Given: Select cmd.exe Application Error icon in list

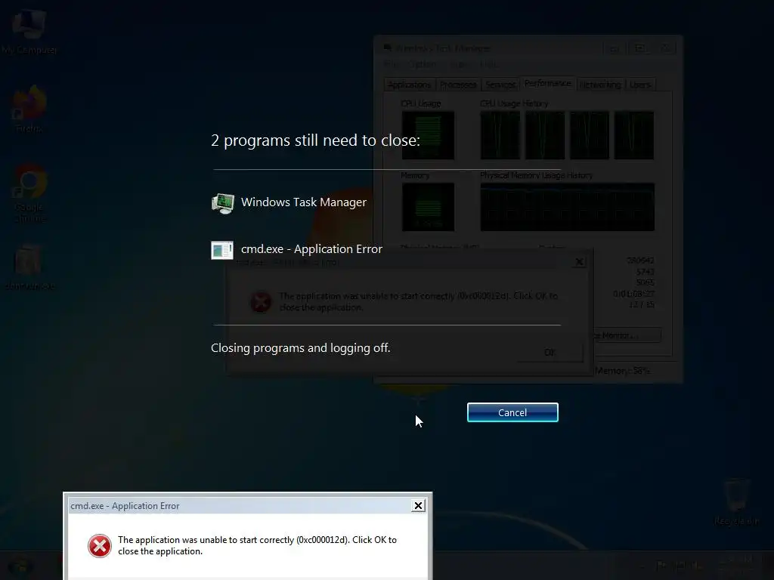Looking at the screenshot, I should (x=222, y=250).
